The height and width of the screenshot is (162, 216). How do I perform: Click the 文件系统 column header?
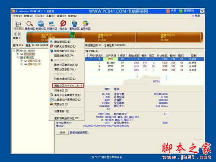coord(111,55)
